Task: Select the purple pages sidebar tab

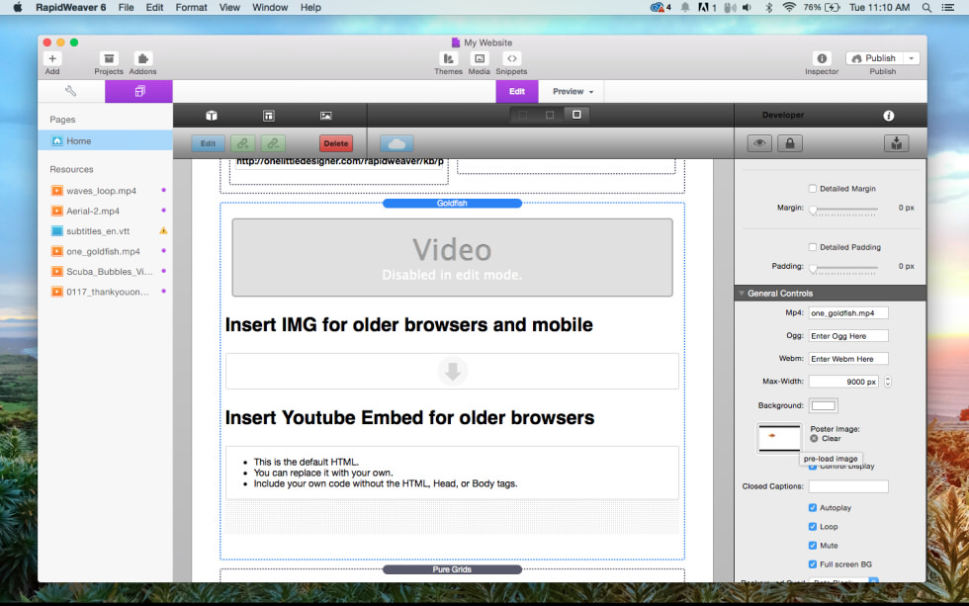Action: [x=139, y=91]
